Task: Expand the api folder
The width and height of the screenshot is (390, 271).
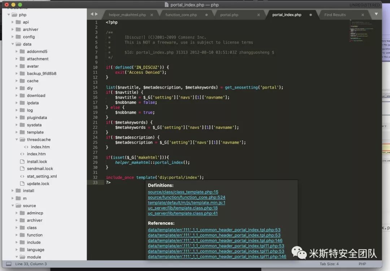Action: pos(12,22)
